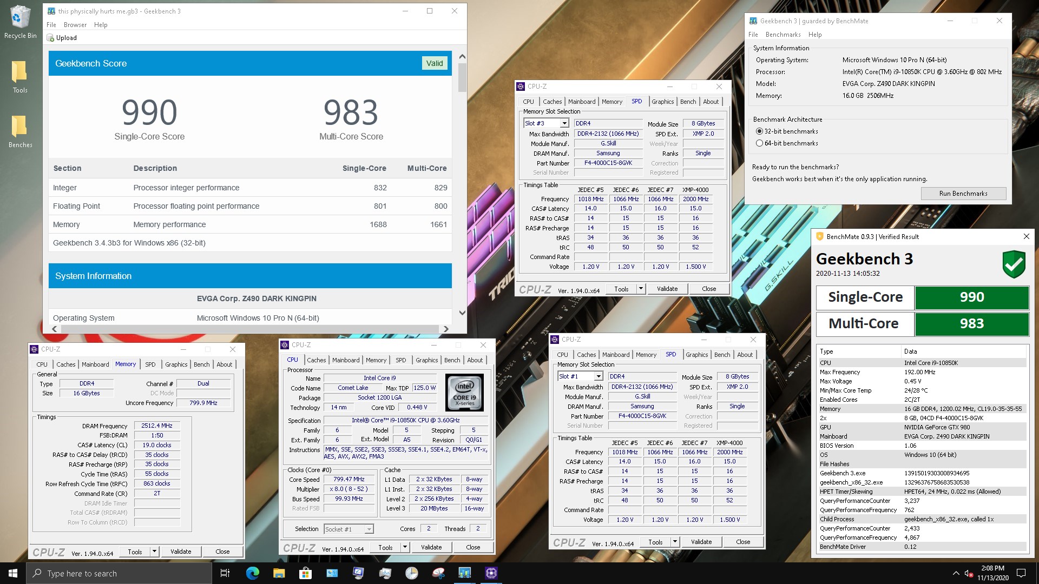Click right arrow of horizontal scrollbar in Geekbench
The width and height of the screenshot is (1039, 584).
446,329
